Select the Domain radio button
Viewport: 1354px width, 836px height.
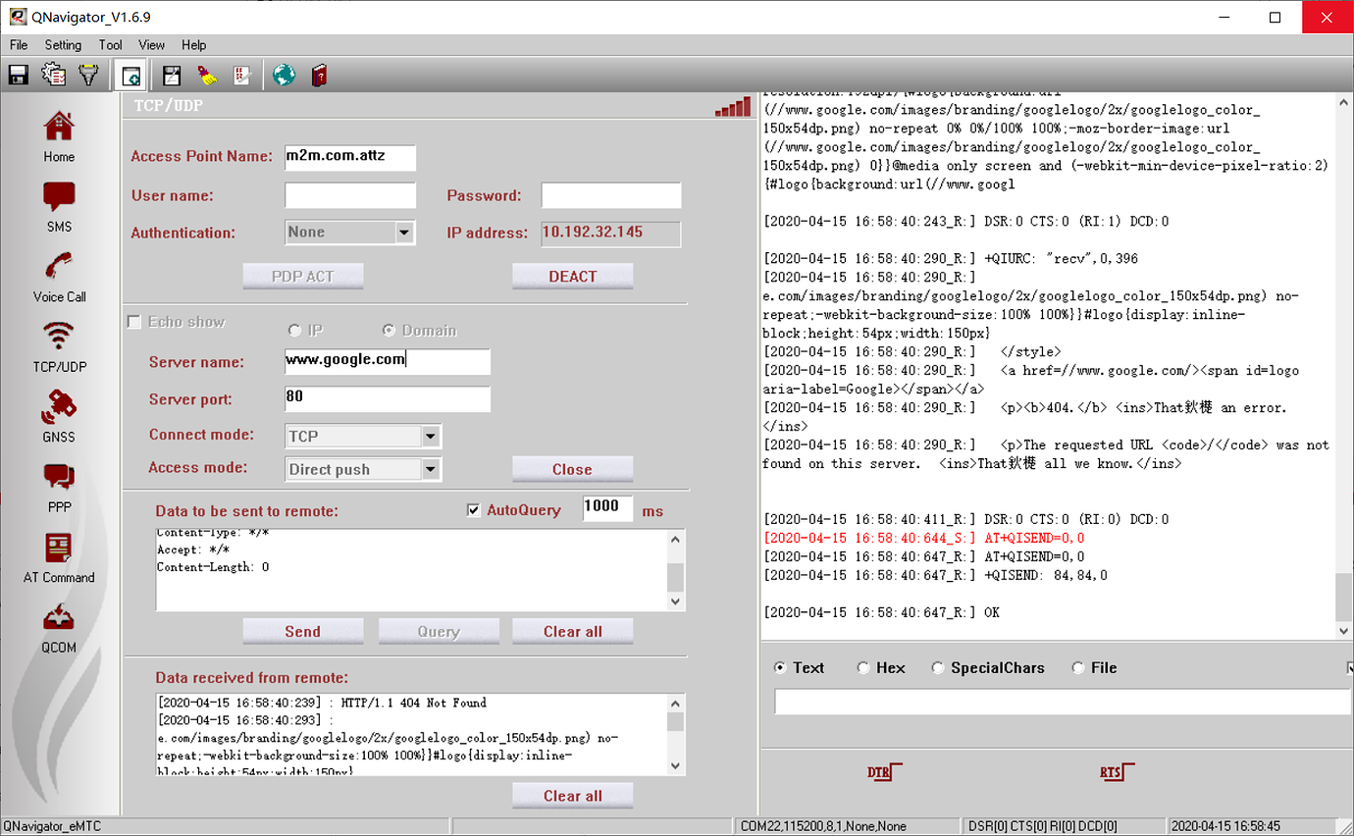(x=389, y=331)
